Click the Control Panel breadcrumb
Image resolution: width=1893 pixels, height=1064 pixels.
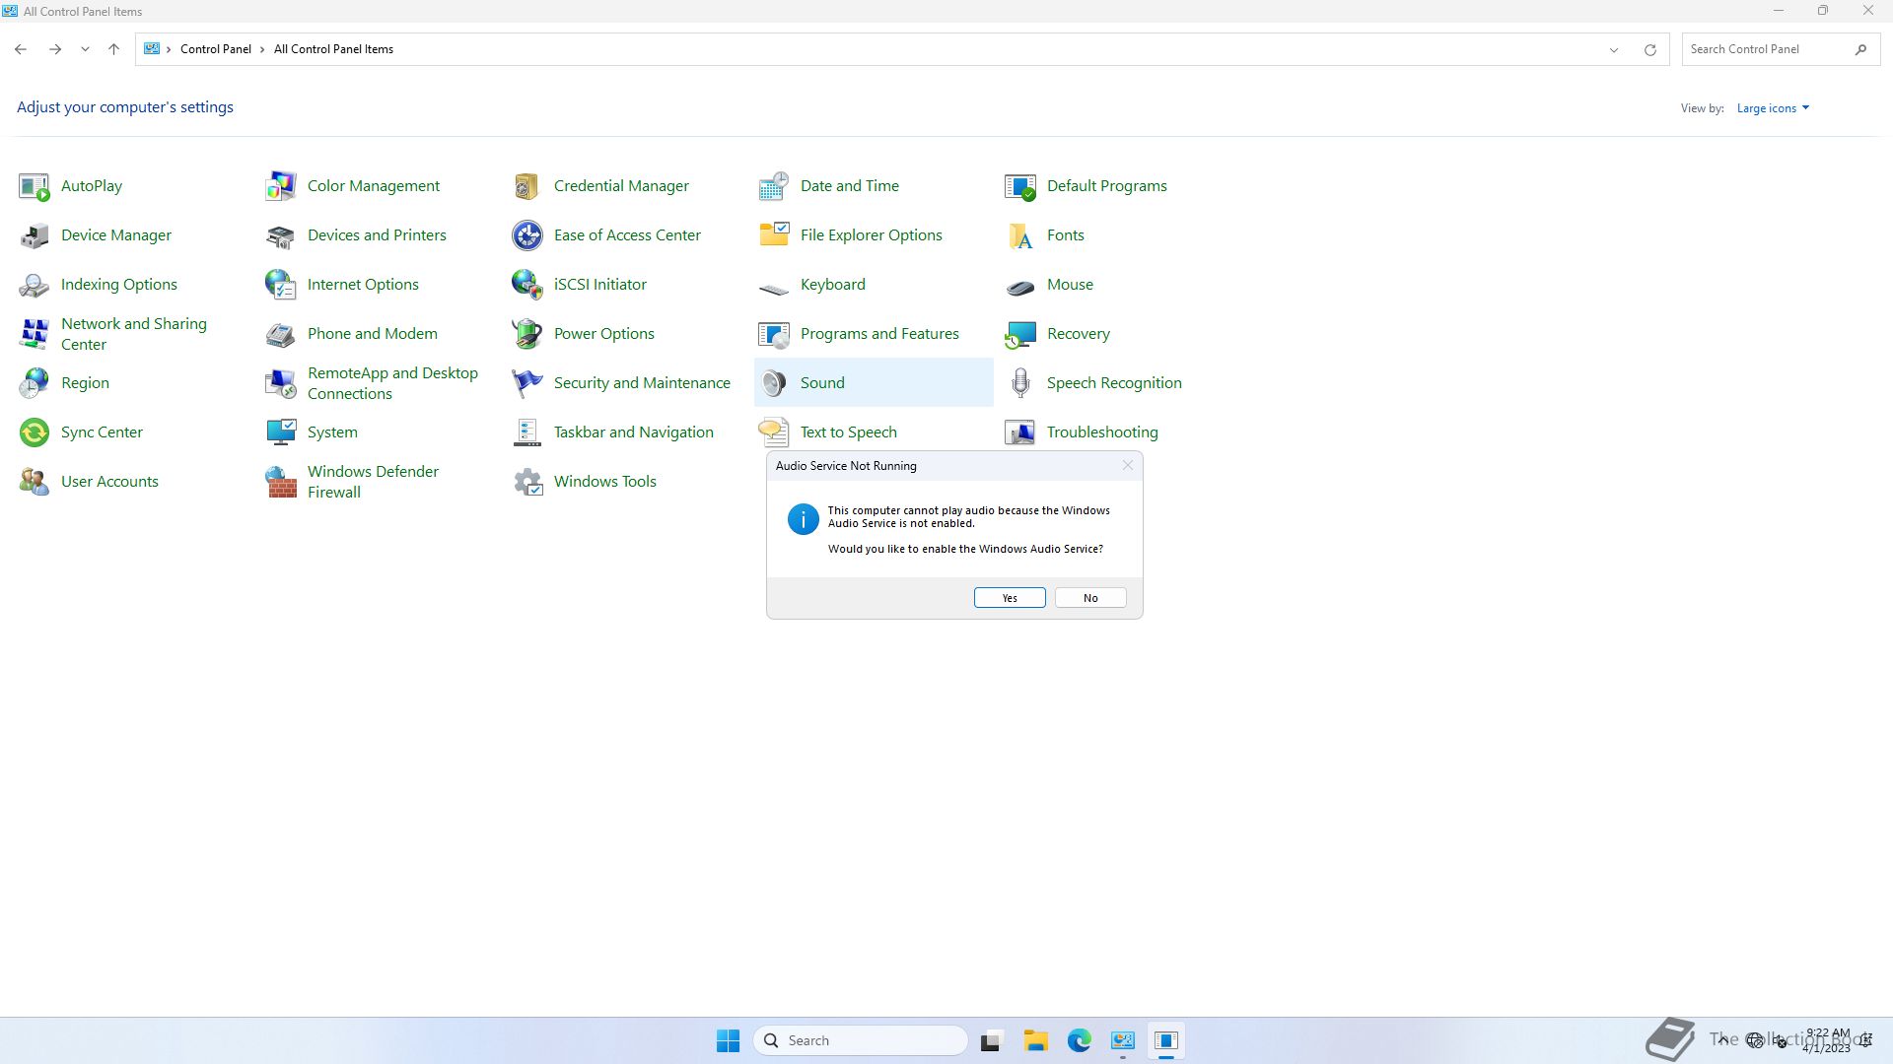tap(216, 49)
